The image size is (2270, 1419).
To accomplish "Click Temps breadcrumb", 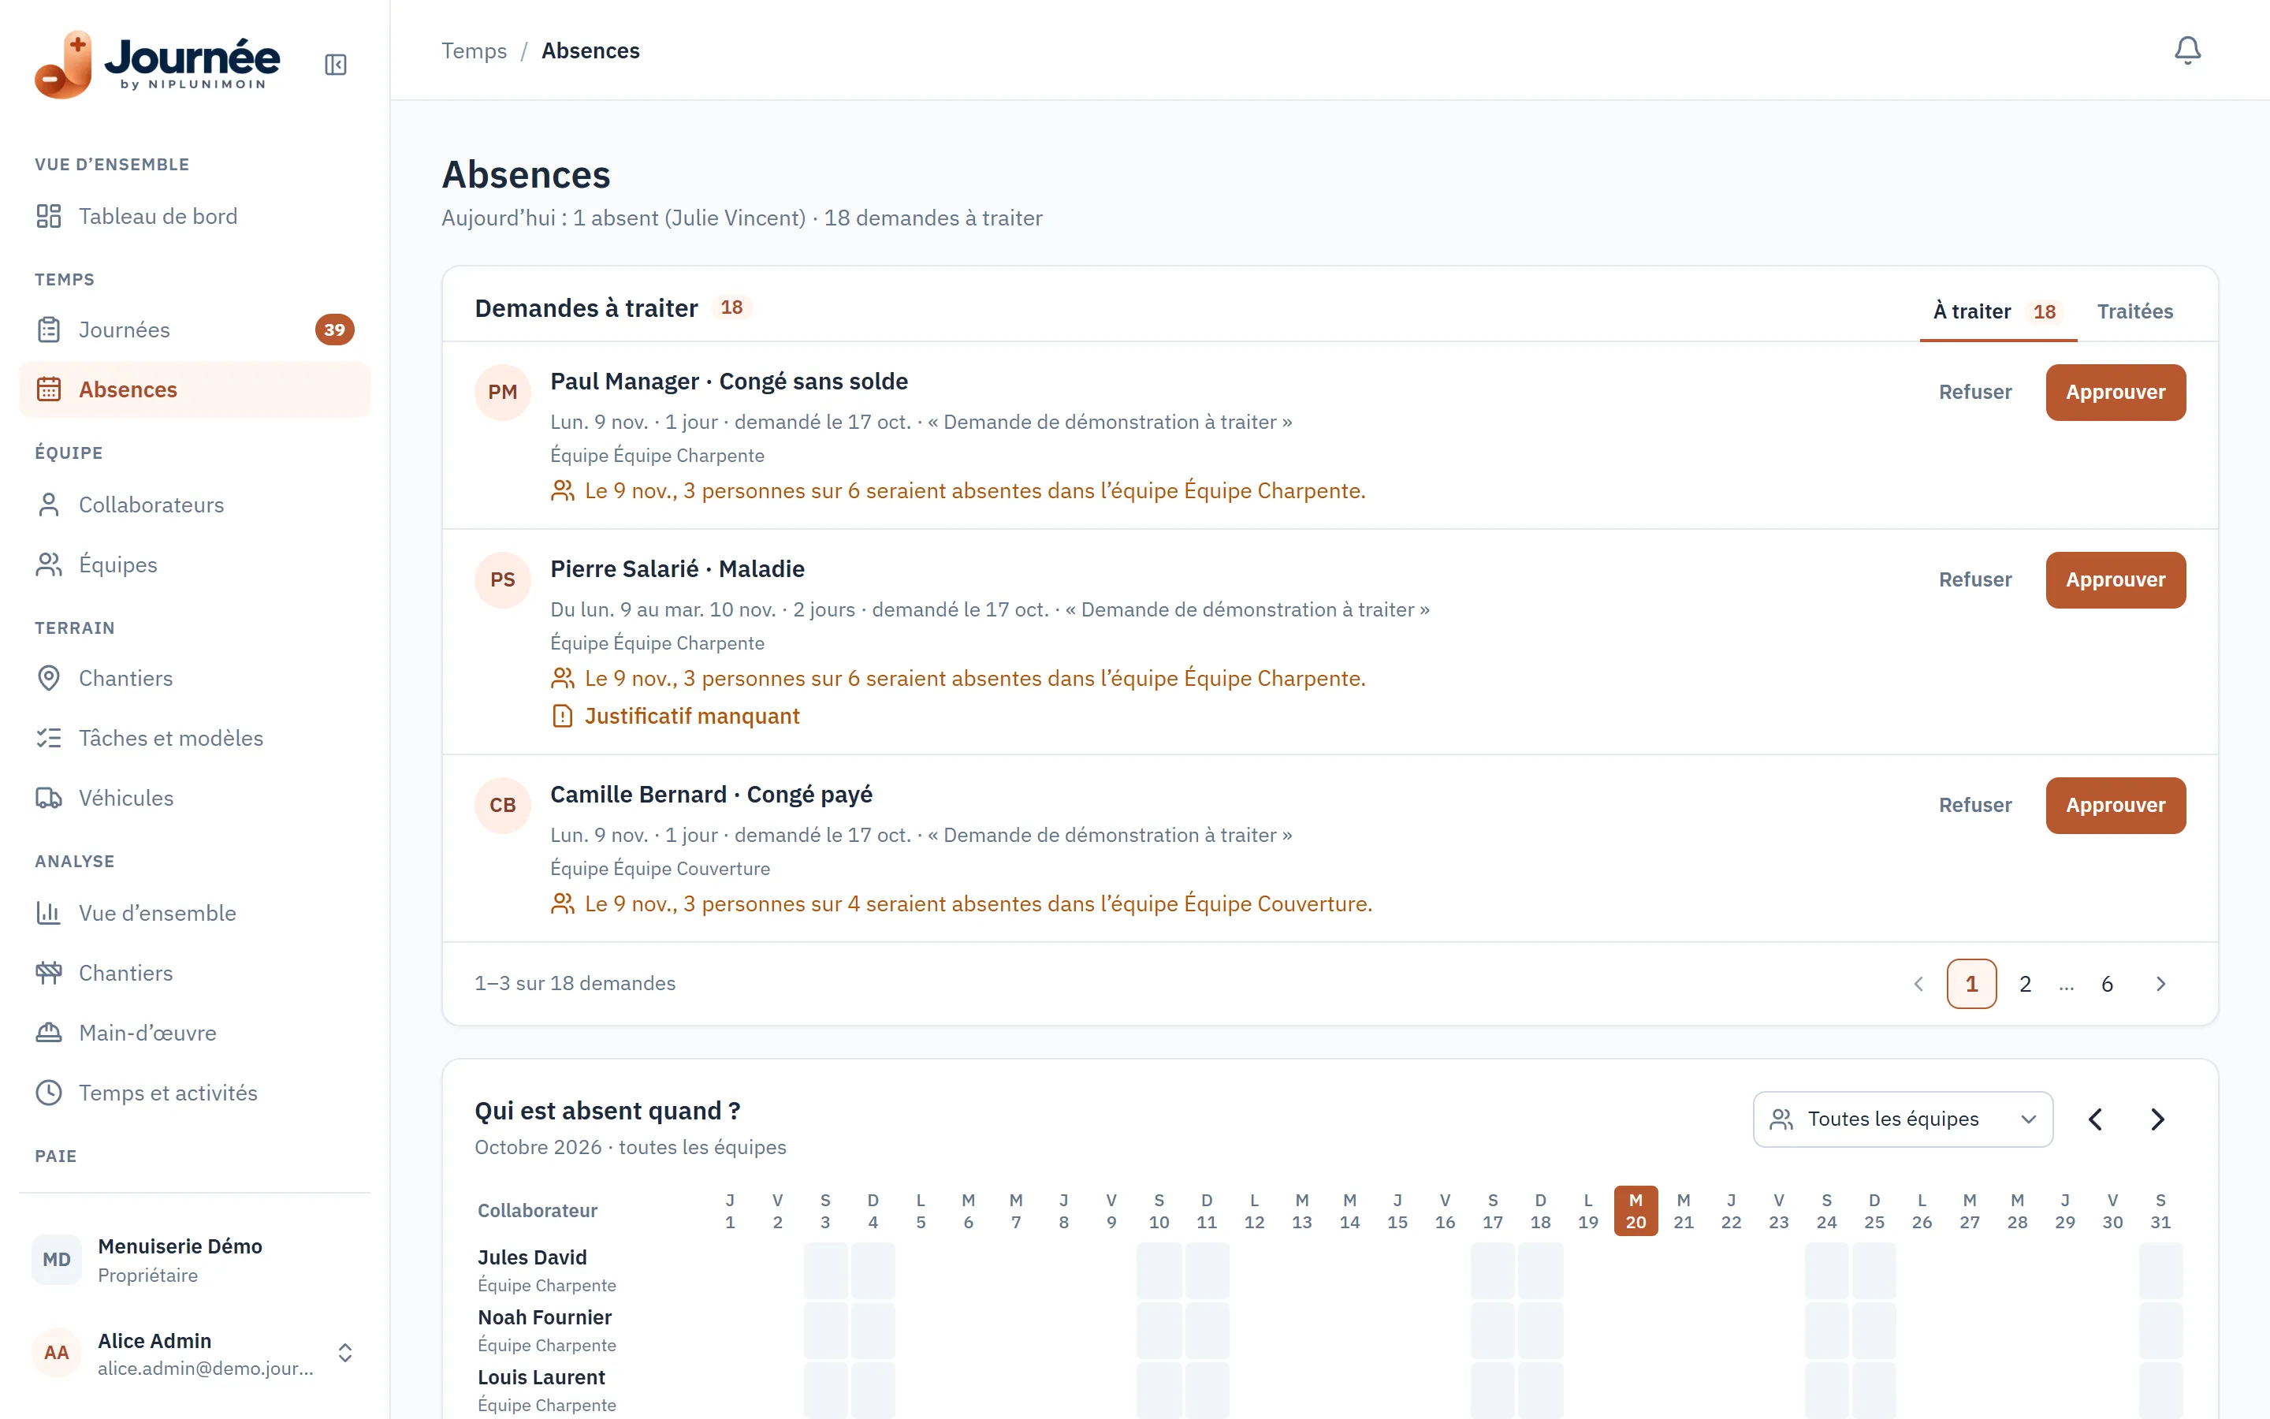I will [x=474, y=50].
